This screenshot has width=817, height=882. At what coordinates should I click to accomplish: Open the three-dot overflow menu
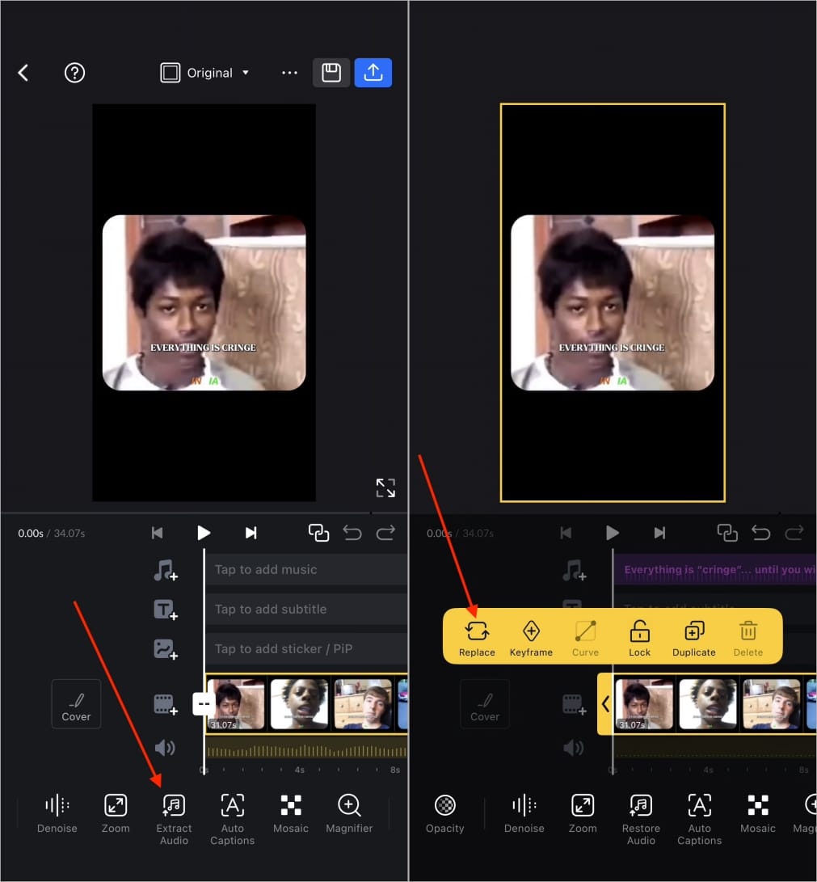tap(289, 73)
